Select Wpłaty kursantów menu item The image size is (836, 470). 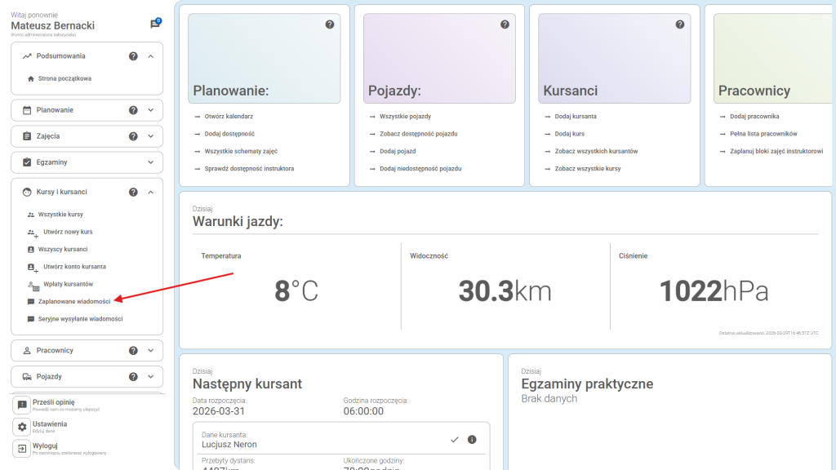click(65, 284)
